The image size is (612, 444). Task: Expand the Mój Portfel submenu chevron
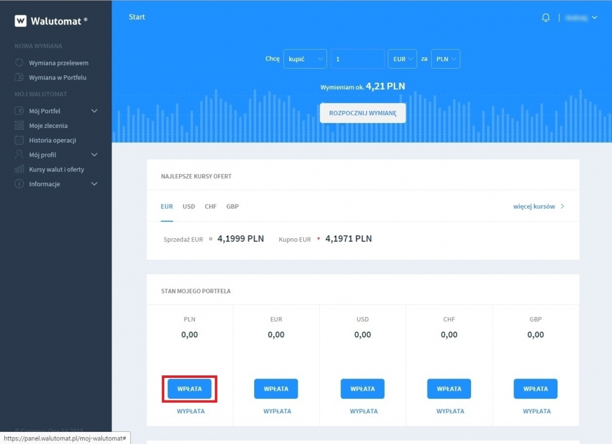pyautogui.click(x=94, y=111)
